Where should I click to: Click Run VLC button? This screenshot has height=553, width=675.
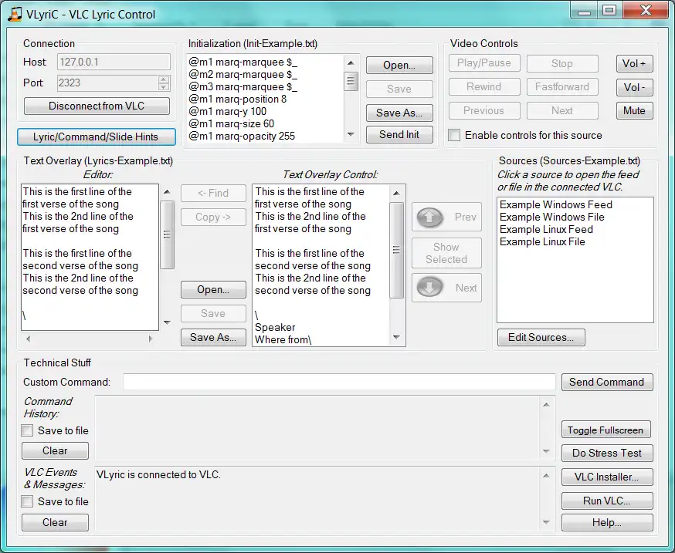point(607,501)
